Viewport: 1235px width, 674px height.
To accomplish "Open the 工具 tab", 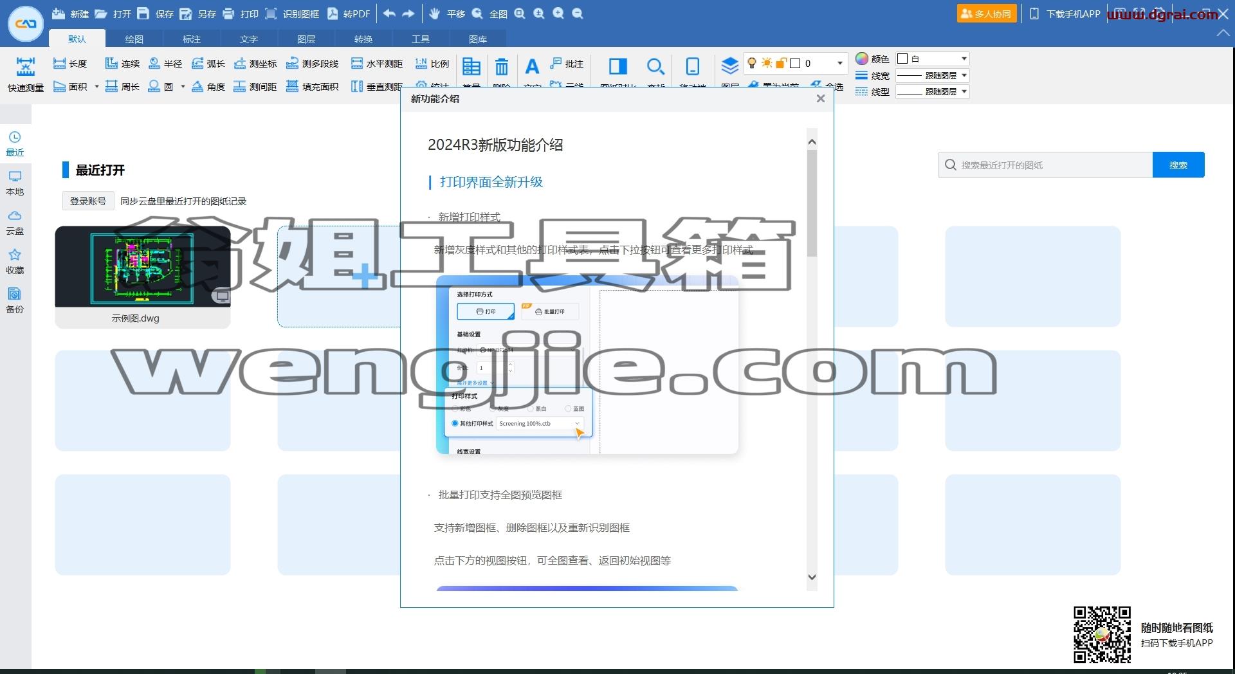I will point(421,39).
